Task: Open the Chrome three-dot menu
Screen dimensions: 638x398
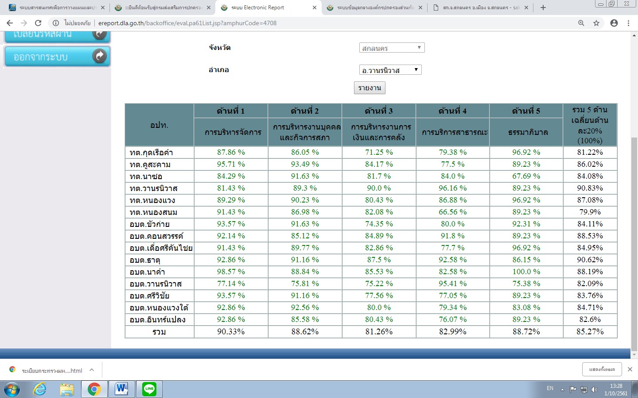Action: click(628, 23)
